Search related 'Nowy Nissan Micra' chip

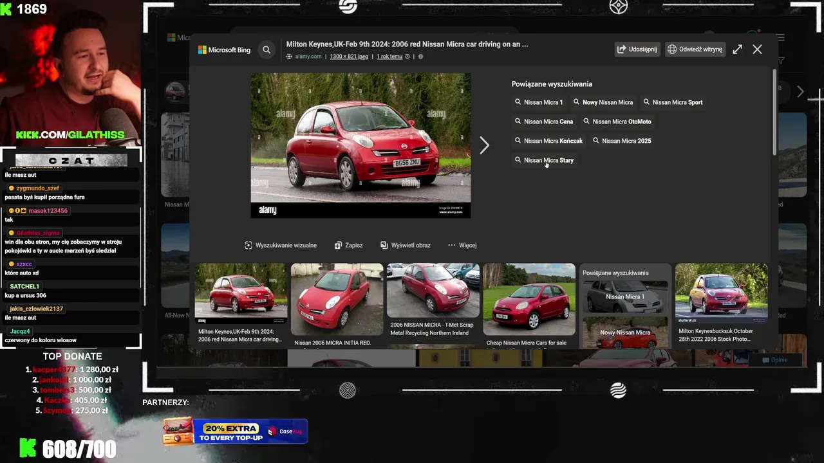tap(603, 102)
